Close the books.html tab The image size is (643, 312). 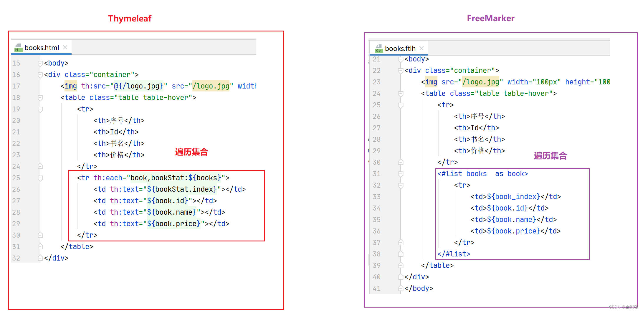65,48
